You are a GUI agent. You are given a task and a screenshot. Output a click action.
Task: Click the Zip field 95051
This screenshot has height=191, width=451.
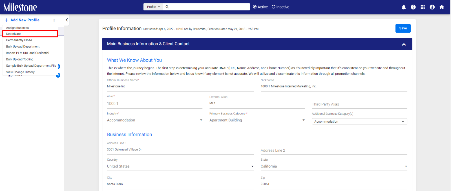point(334,184)
